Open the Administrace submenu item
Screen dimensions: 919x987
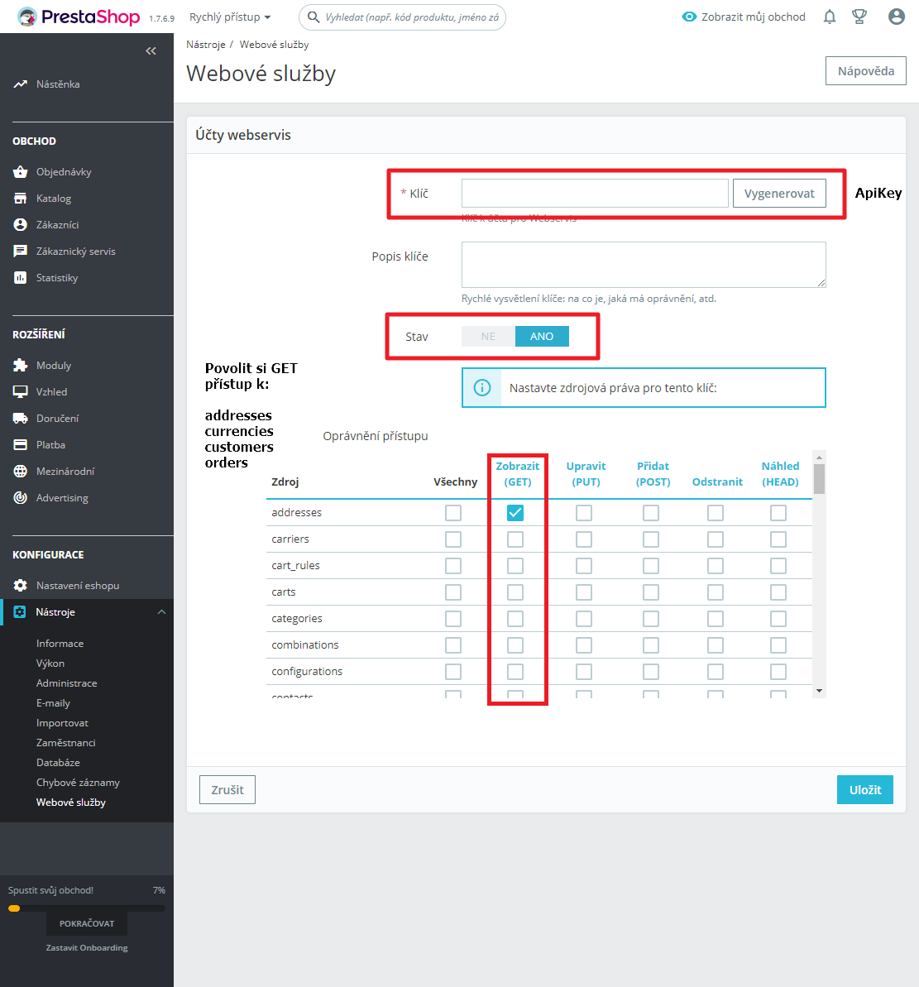(x=67, y=683)
